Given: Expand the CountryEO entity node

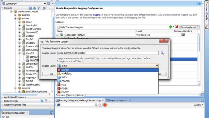Looking at the screenshot, I should pyautogui.click(x=20, y=26).
